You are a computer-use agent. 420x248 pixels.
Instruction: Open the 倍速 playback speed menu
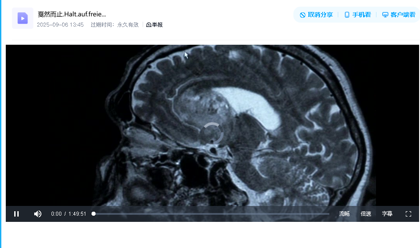pos(366,214)
